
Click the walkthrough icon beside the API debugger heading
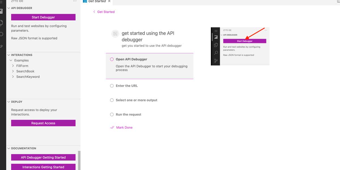click(x=115, y=34)
